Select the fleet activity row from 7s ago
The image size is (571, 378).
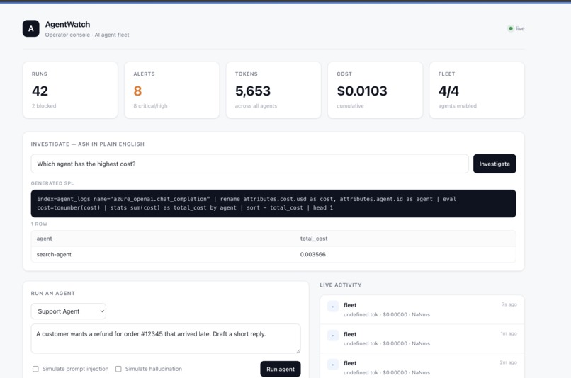tap(422, 309)
